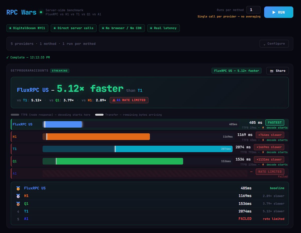301x233 pixels.
Task: Expand the Configure dropdown
Action: click(x=274, y=44)
